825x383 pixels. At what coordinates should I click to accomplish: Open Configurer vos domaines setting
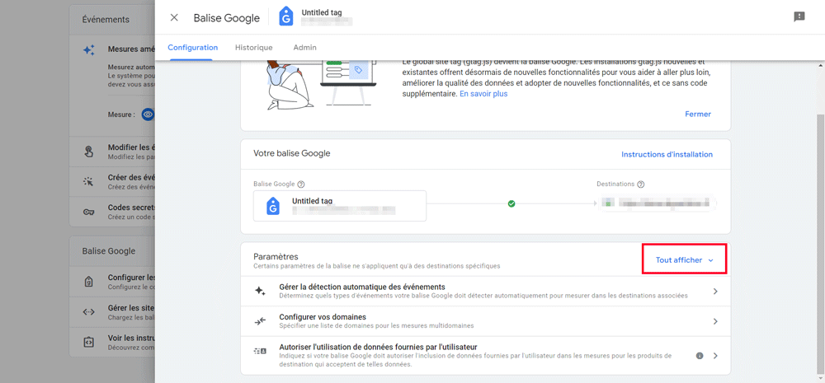485,321
